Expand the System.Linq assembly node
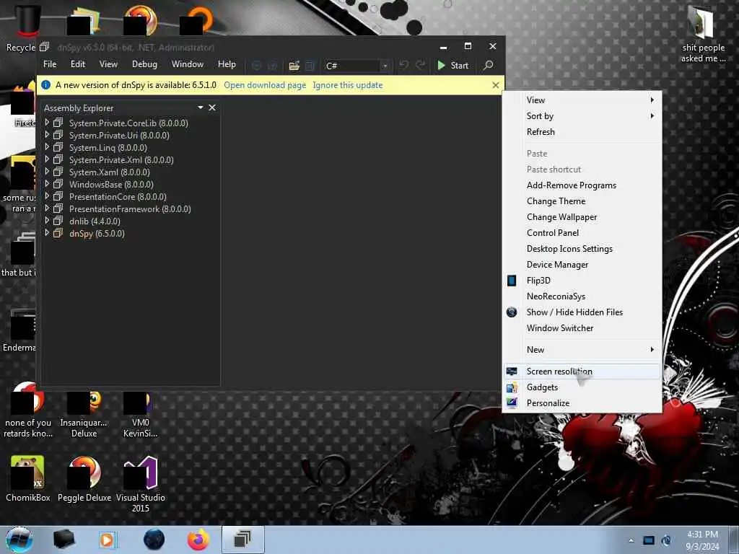This screenshot has height=554, width=739. pyautogui.click(x=47, y=147)
